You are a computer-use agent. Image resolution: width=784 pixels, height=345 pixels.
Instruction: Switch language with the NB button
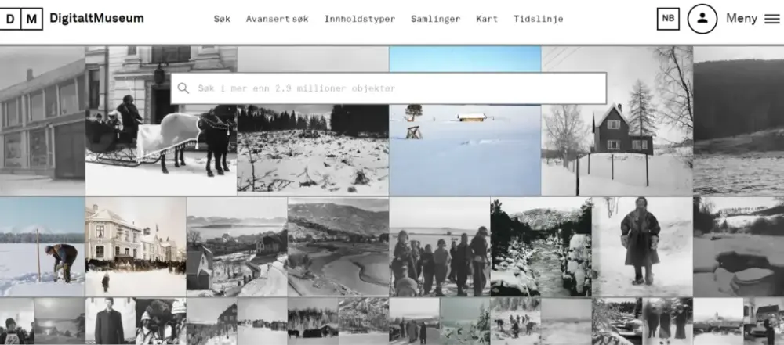668,19
